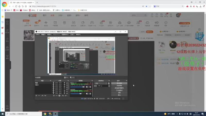206x116 pixels.
Task: Click orange PC客户端 button on Douyu
Action: click(x=184, y=23)
